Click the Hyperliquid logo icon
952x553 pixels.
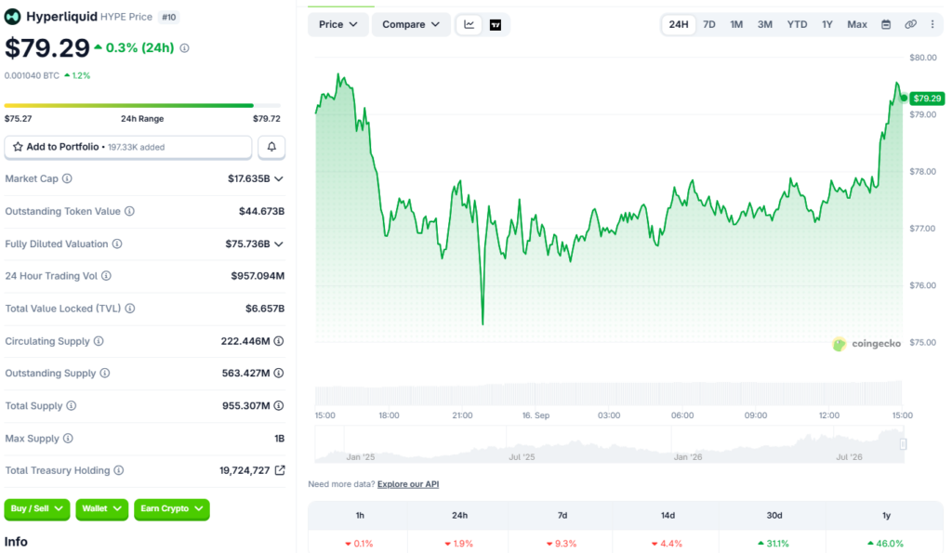12,17
